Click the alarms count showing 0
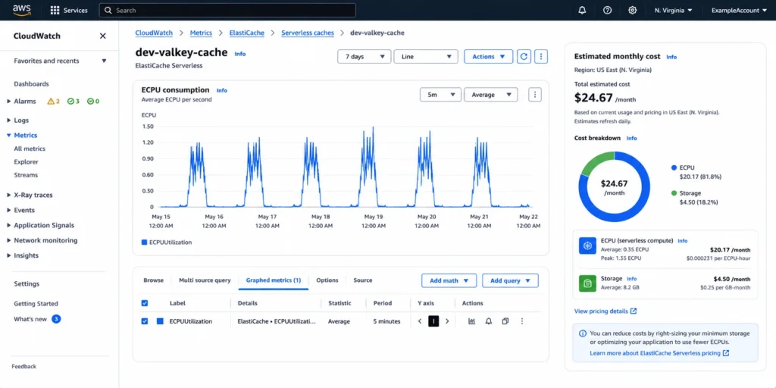Viewport: 776px width, 388px height. [x=93, y=102]
